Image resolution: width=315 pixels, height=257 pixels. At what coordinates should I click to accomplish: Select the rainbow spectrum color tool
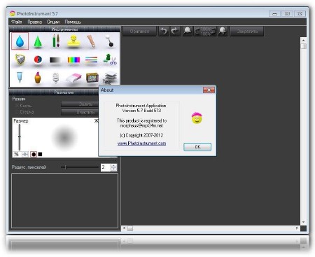click(73, 60)
